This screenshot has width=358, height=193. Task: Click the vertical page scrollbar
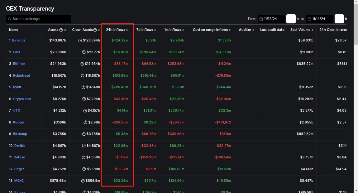[356, 94]
